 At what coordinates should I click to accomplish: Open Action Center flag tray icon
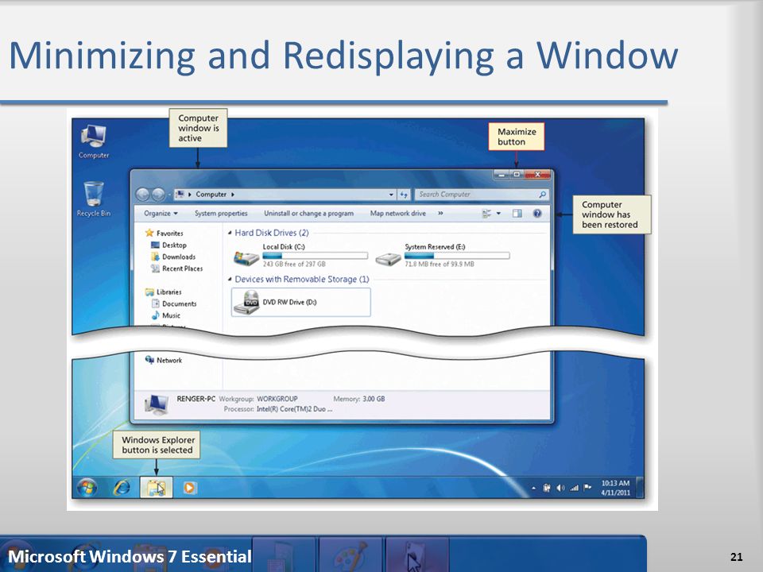coord(588,487)
